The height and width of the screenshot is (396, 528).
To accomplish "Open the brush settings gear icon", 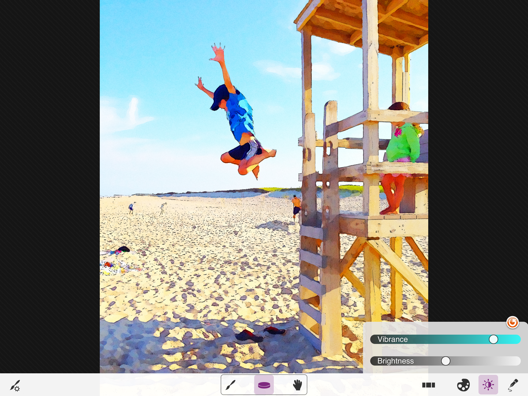I will 15,385.
